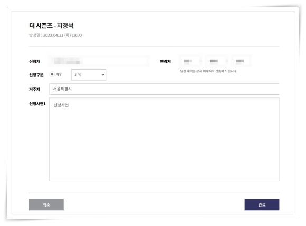Click the 거주지 field showing 서울특별시

(x=164, y=89)
